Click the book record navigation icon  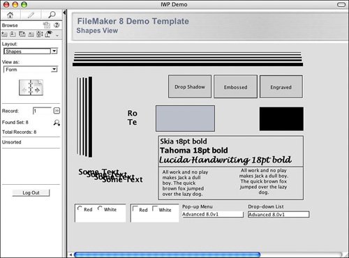pyautogui.click(x=31, y=87)
